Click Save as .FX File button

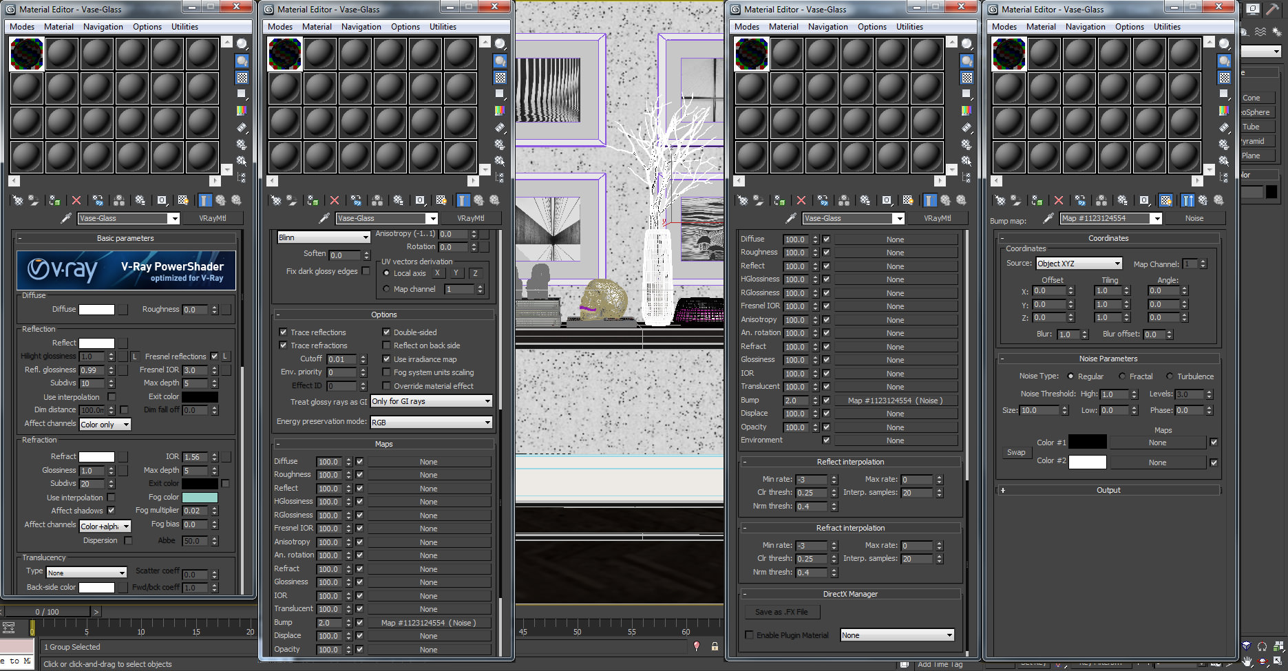click(x=781, y=612)
